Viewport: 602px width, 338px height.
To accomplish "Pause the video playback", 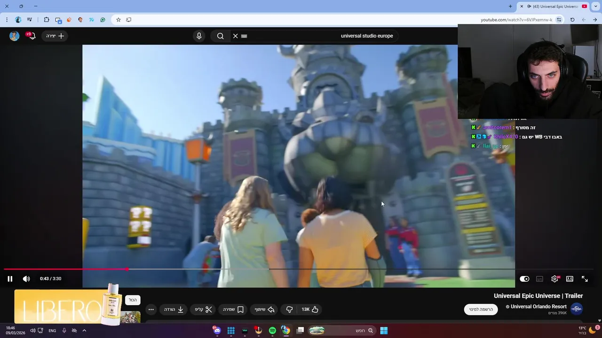I will (x=10, y=279).
